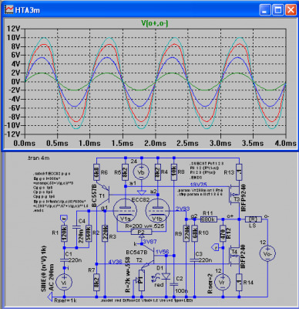Select the V1b triode symbol
This screenshot has width=299, height=309.
point(157,211)
